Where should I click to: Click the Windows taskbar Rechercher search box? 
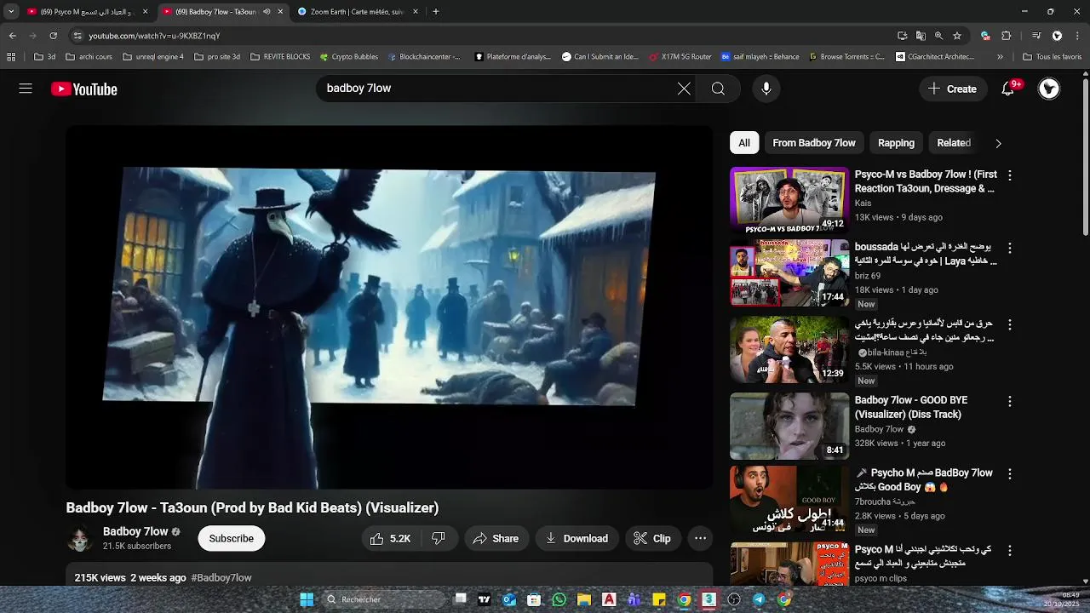383,599
